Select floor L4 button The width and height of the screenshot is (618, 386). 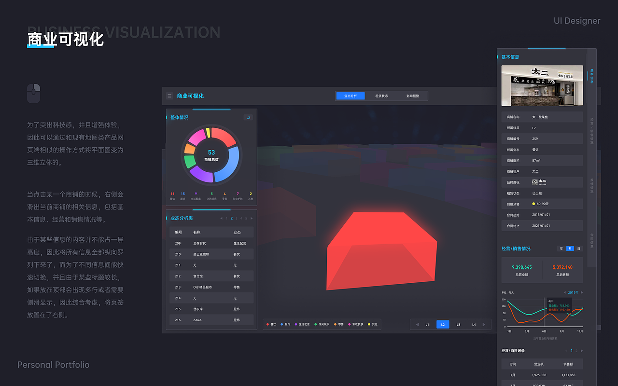coord(474,325)
